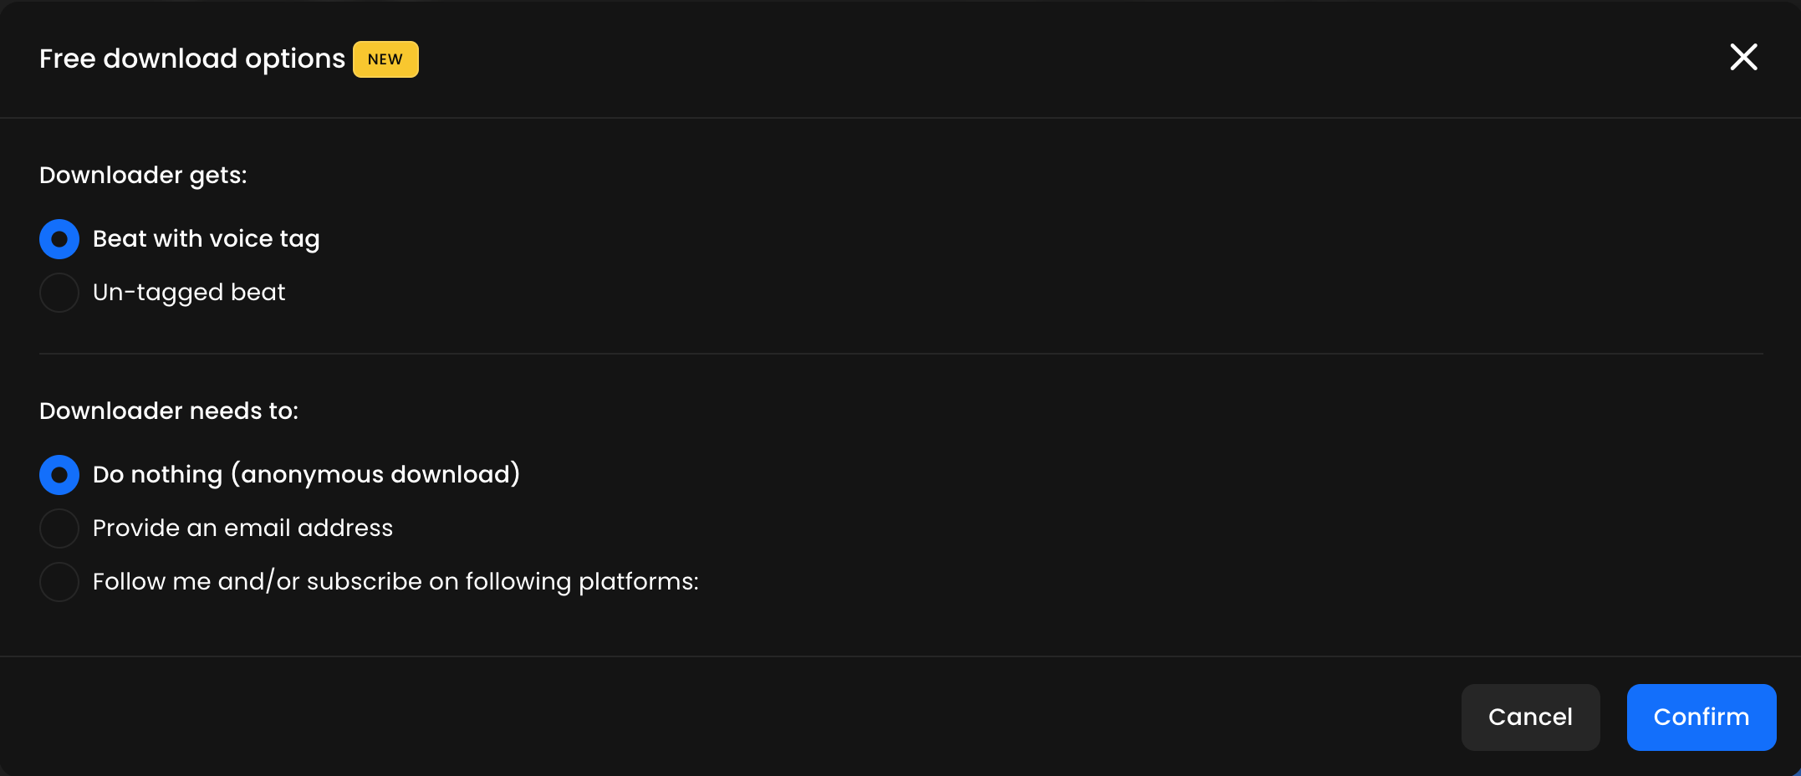Screen dimensions: 1801x776
Task: Click the "Downloader needs to:" section heading
Action: [x=169, y=411]
